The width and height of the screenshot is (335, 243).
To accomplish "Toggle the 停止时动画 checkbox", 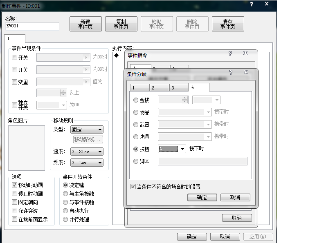I will pos(14,193).
